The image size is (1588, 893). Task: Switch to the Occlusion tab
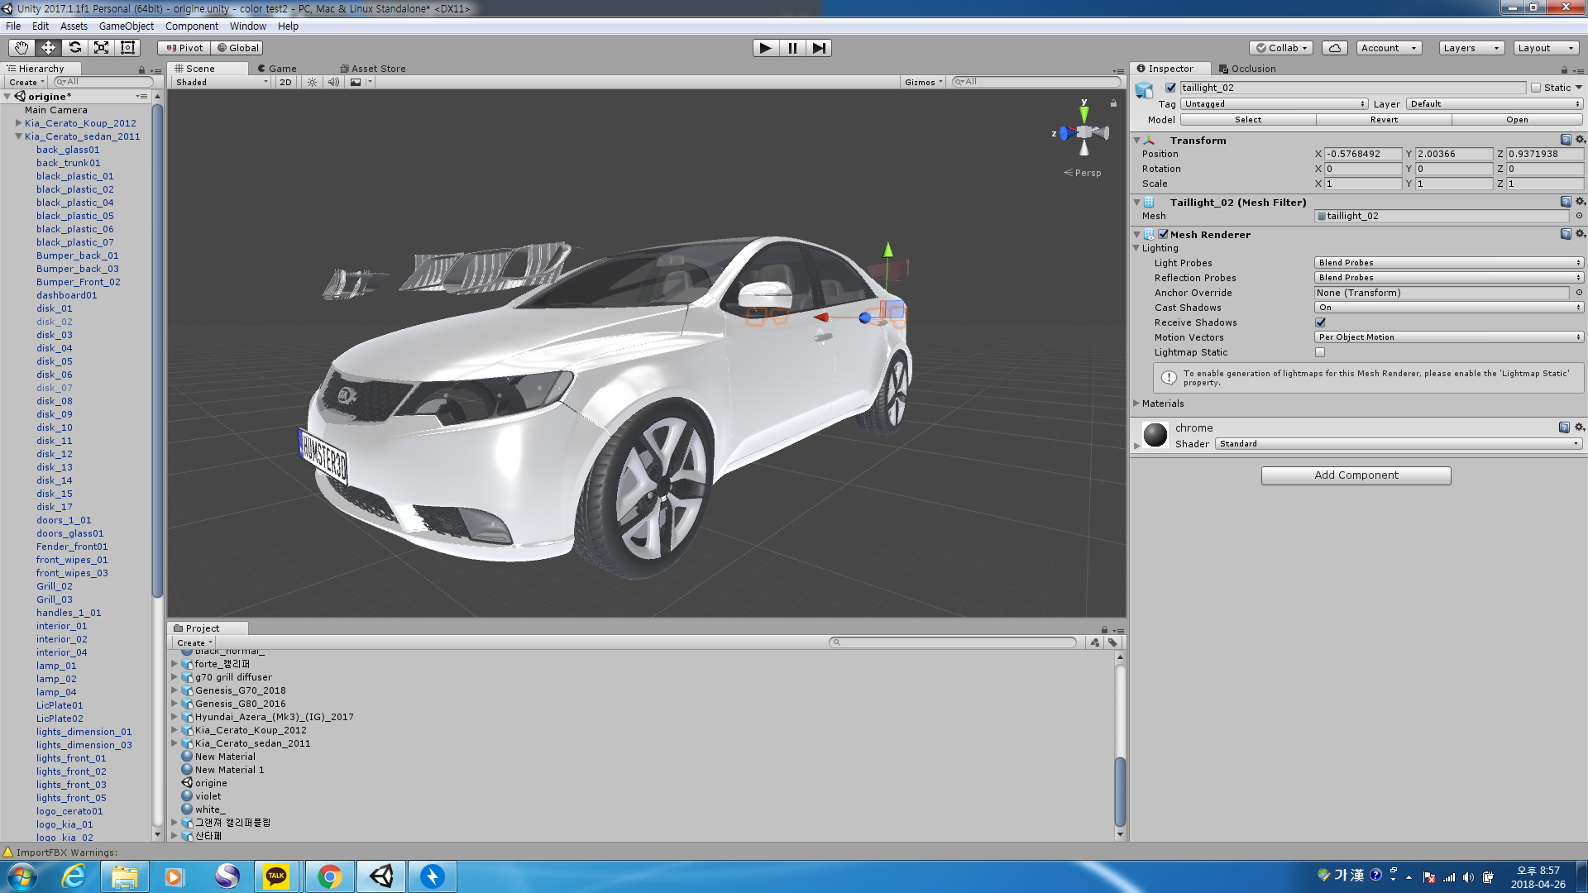(1247, 69)
